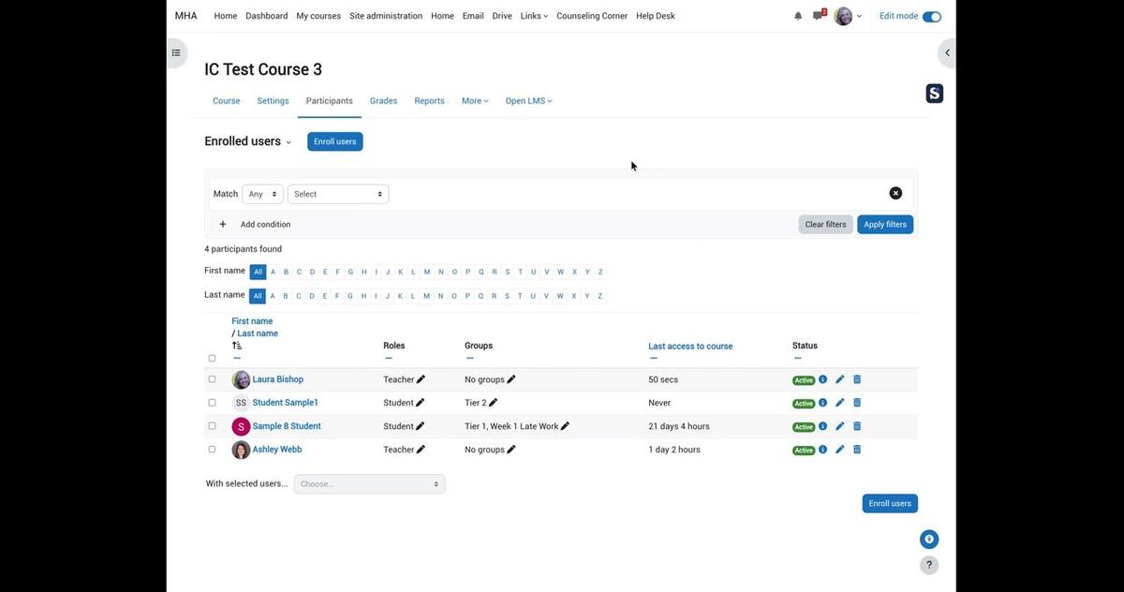Viewport: 1124px width, 592px height.
Task: Open the filter Select dropdown
Action: click(x=337, y=194)
